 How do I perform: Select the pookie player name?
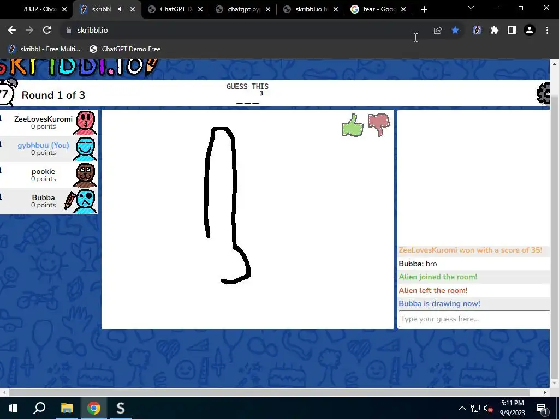point(43,171)
